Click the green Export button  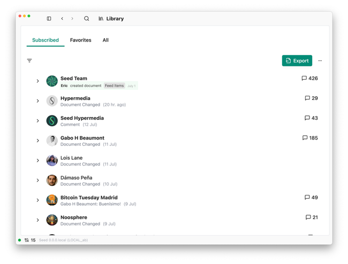tap(297, 61)
